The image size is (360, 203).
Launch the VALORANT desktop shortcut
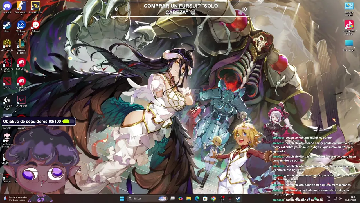coord(21,102)
